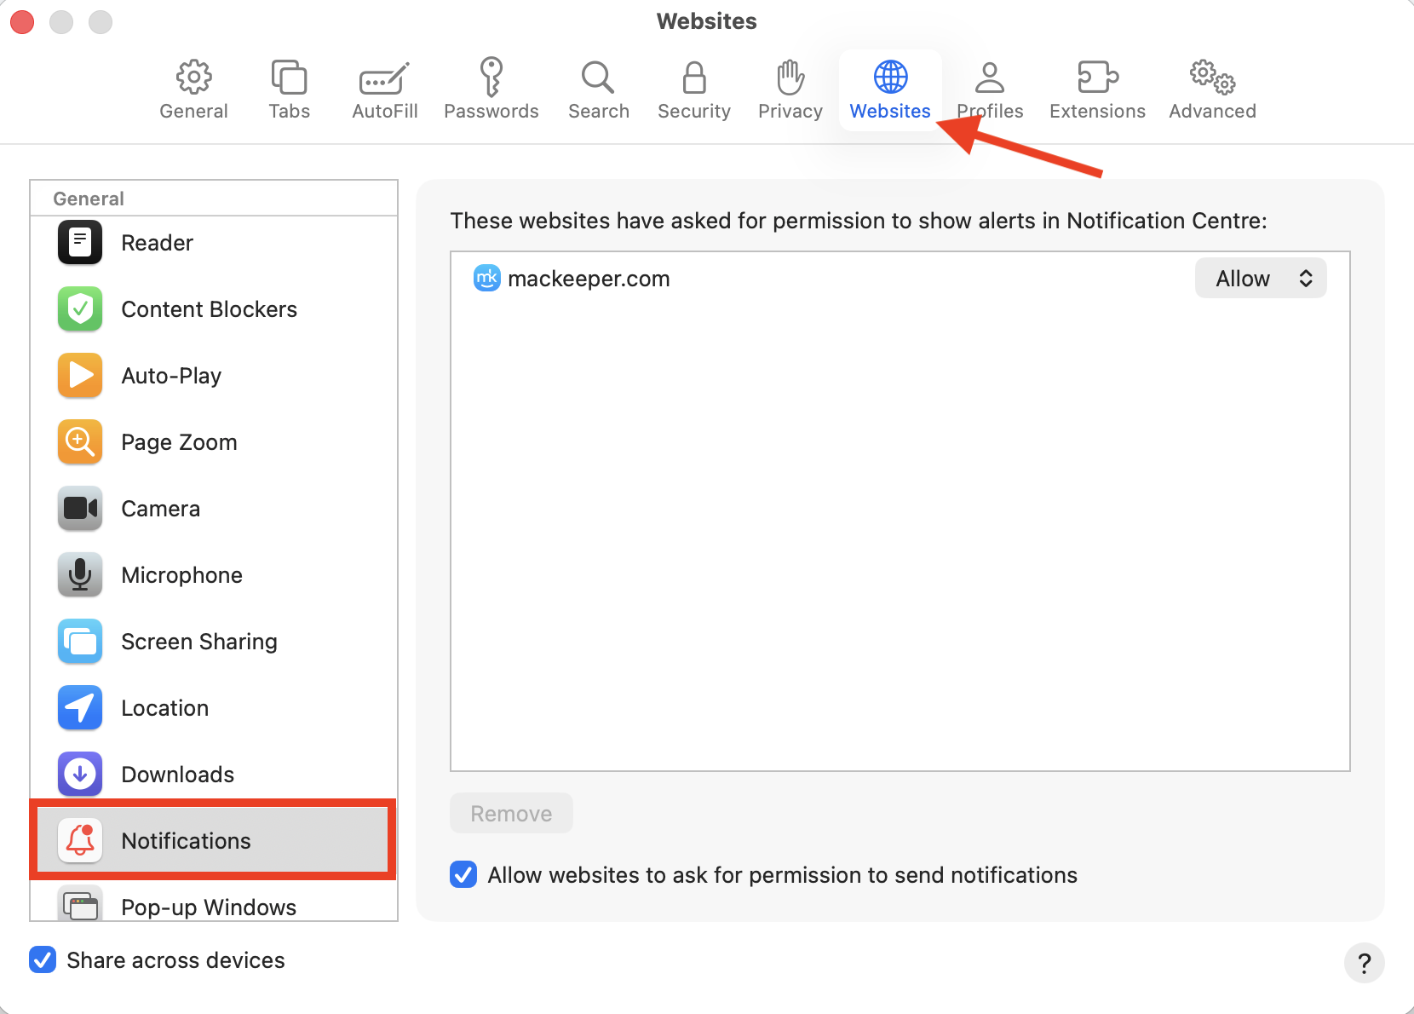Select mackeeper.com in the websites list
This screenshot has height=1014, width=1414.
(x=589, y=278)
